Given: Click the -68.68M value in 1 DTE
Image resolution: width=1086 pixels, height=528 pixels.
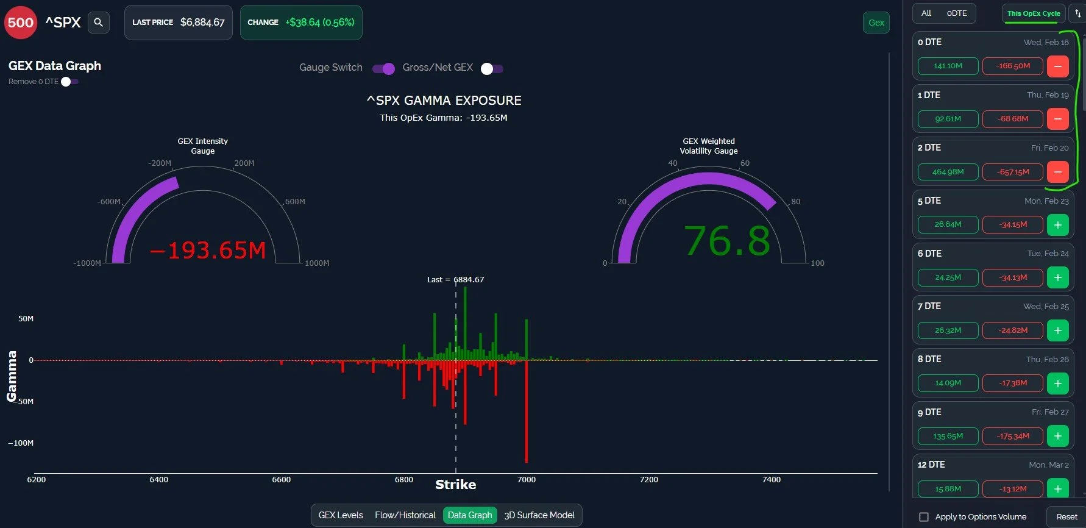Looking at the screenshot, I should pyautogui.click(x=1013, y=119).
